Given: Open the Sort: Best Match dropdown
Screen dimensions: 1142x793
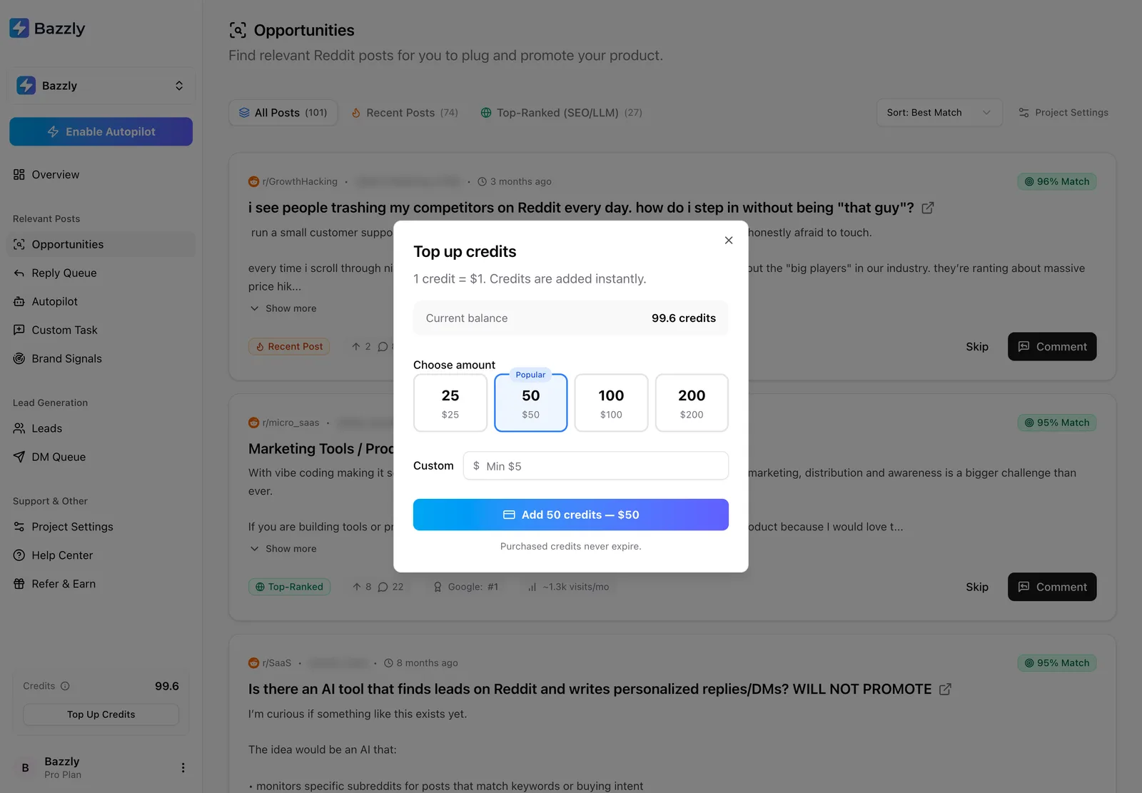Looking at the screenshot, I should [x=939, y=113].
